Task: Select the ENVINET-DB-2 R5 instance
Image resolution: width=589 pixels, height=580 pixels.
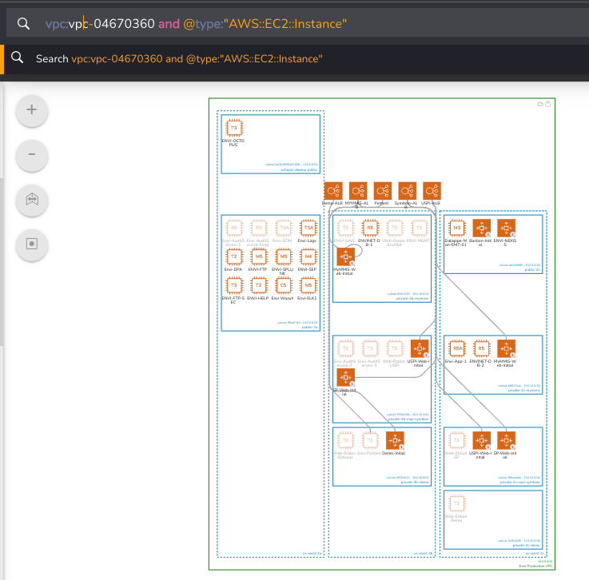Action: [x=482, y=349]
